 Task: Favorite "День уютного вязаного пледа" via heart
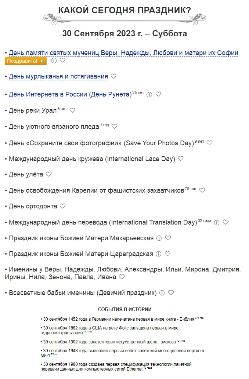point(114,126)
